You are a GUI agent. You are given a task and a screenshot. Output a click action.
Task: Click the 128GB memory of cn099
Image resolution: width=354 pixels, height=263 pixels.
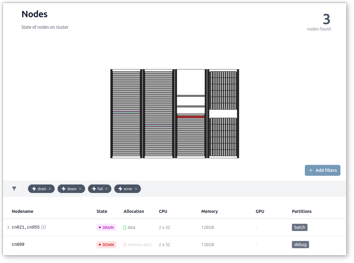click(x=207, y=245)
